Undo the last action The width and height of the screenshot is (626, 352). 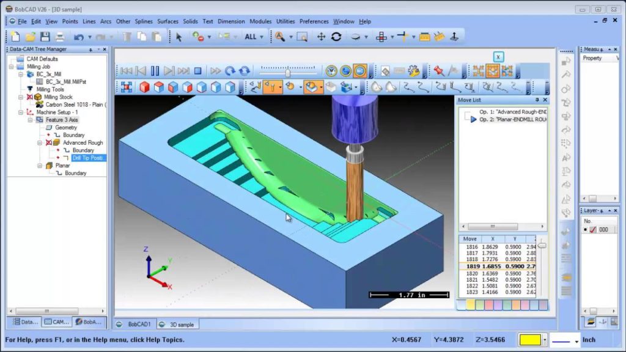point(79,37)
